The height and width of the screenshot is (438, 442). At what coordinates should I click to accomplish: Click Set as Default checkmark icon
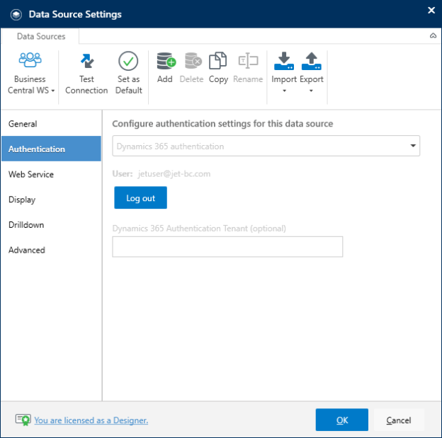(128, 61)
